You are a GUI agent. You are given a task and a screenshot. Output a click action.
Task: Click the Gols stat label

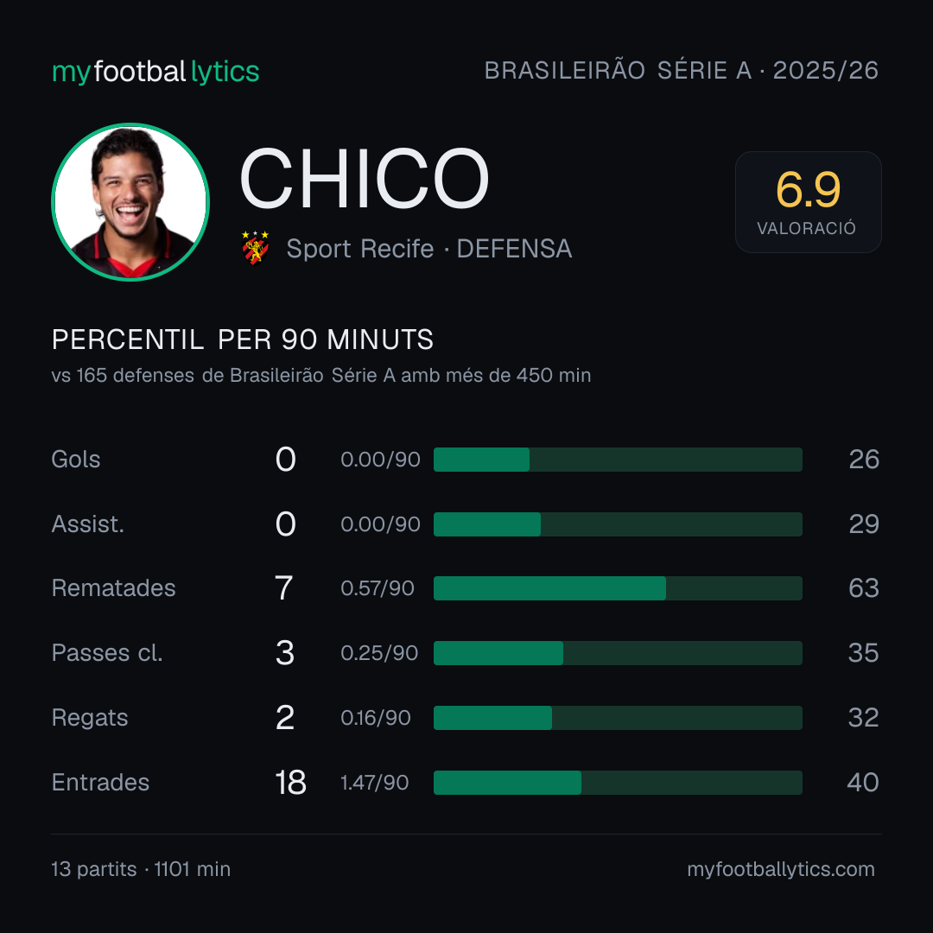pos(75,460)
